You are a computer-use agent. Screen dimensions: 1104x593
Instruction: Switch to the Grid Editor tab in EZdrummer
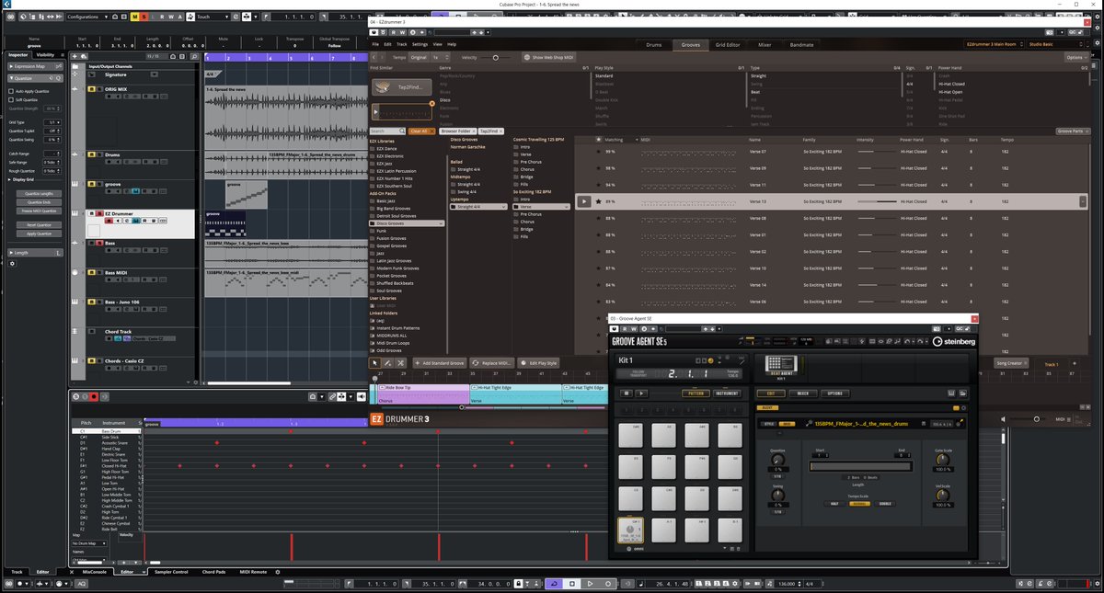tap(730, 44)
